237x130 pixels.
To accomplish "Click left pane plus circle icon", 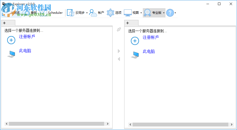I will click(11, 40).
